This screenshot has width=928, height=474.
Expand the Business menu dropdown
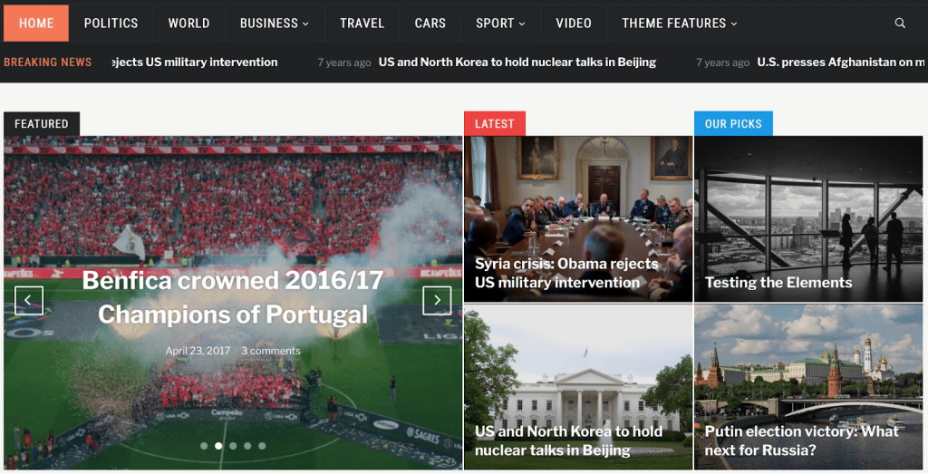point(274,23)
